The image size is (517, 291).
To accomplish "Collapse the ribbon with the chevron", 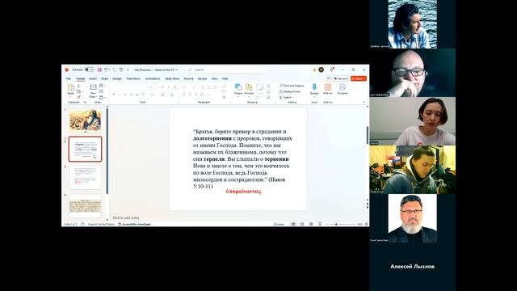I will (x=364, y=103).
